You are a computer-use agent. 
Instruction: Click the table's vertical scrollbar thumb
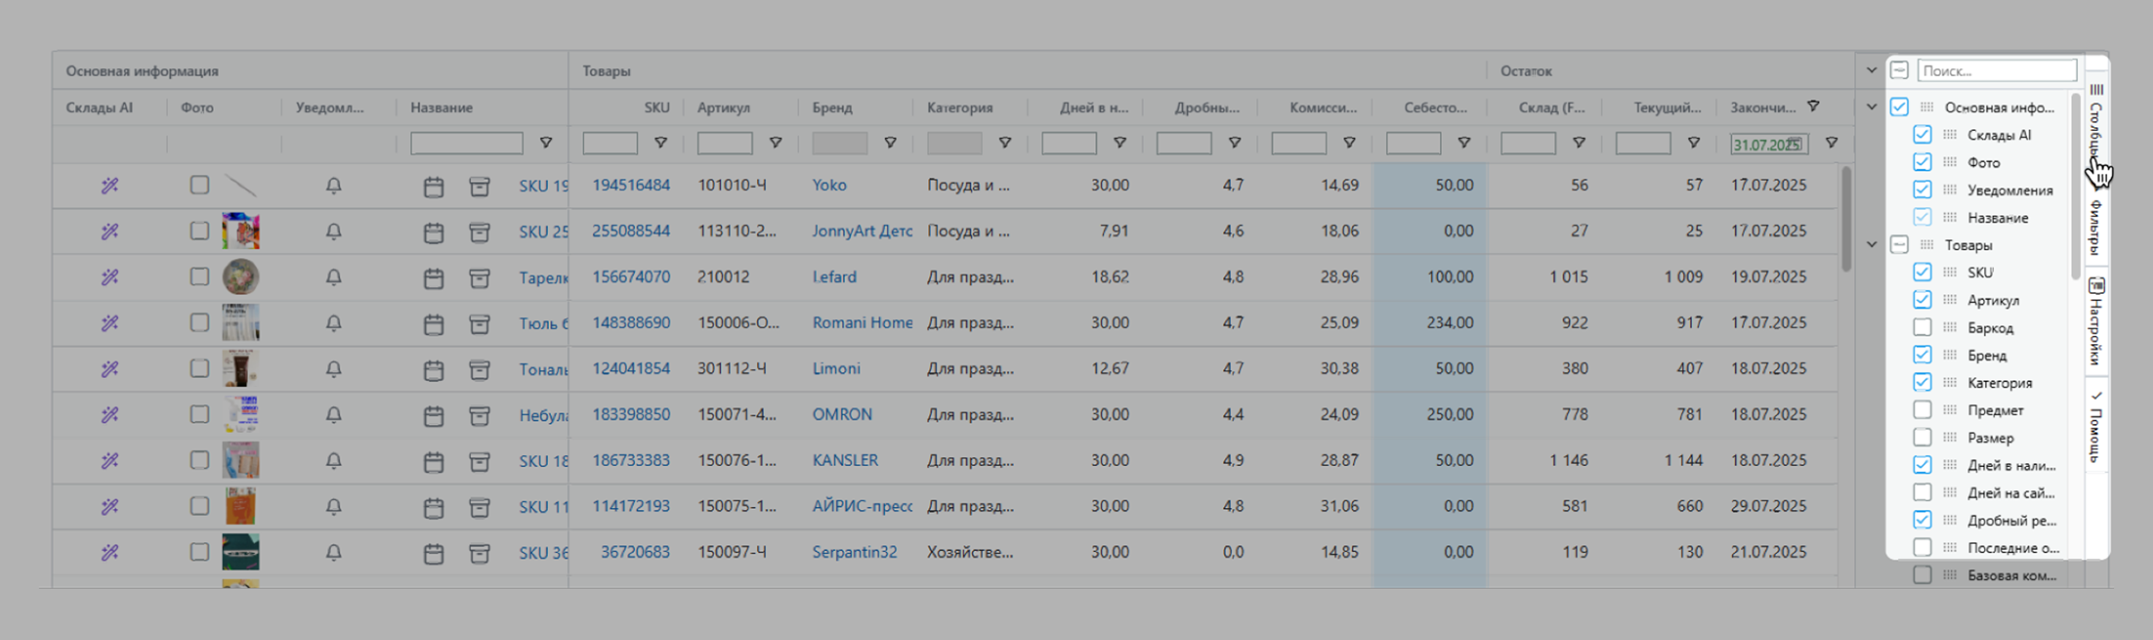(x=1845, y=219)
